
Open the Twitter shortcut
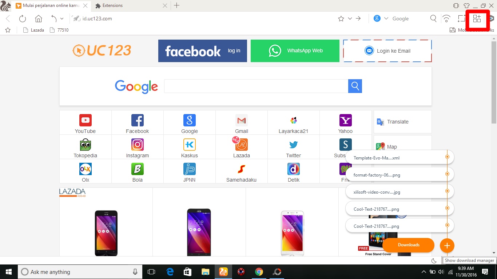pyautogui.click(x=294, y=147)
